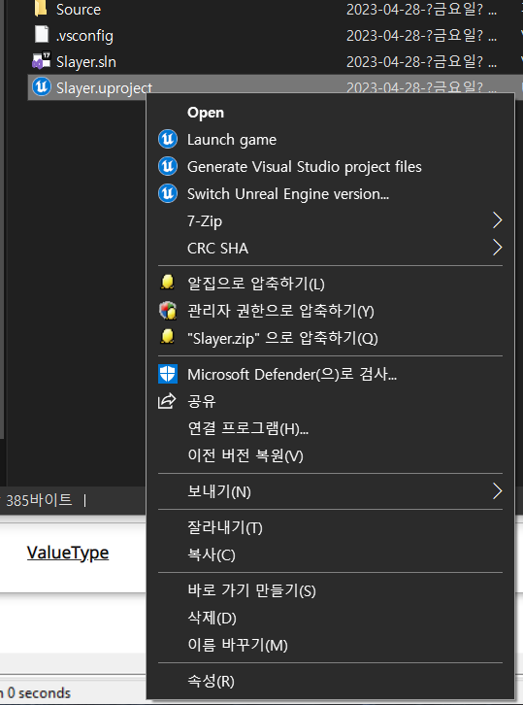
Task: Scan with Microsoft Defender(으)로 검사...
Action: (330, 374)
